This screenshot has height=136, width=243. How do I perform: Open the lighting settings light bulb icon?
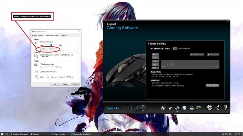(x=184, y=108)
